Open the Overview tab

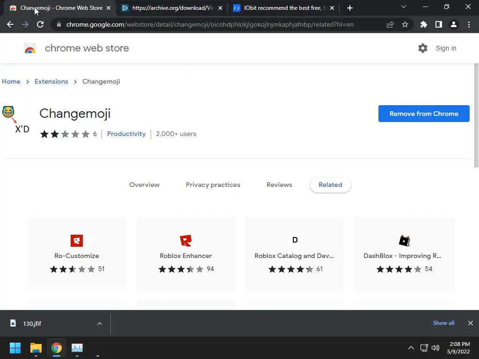pos(144,185)
